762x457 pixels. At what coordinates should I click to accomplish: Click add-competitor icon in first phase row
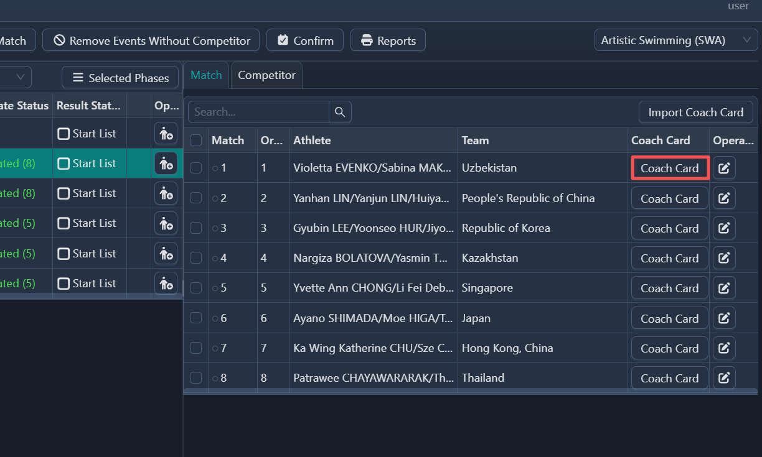(x=166, y=134)
